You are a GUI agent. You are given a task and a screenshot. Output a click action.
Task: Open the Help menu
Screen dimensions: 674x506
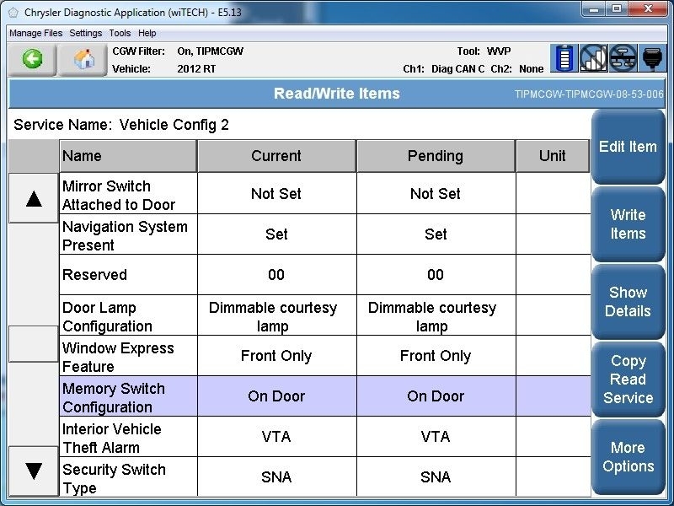(x=147, y=33)
